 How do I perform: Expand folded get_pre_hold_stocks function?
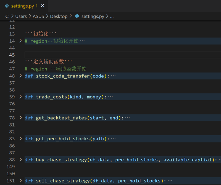click(x=20, y=139)
